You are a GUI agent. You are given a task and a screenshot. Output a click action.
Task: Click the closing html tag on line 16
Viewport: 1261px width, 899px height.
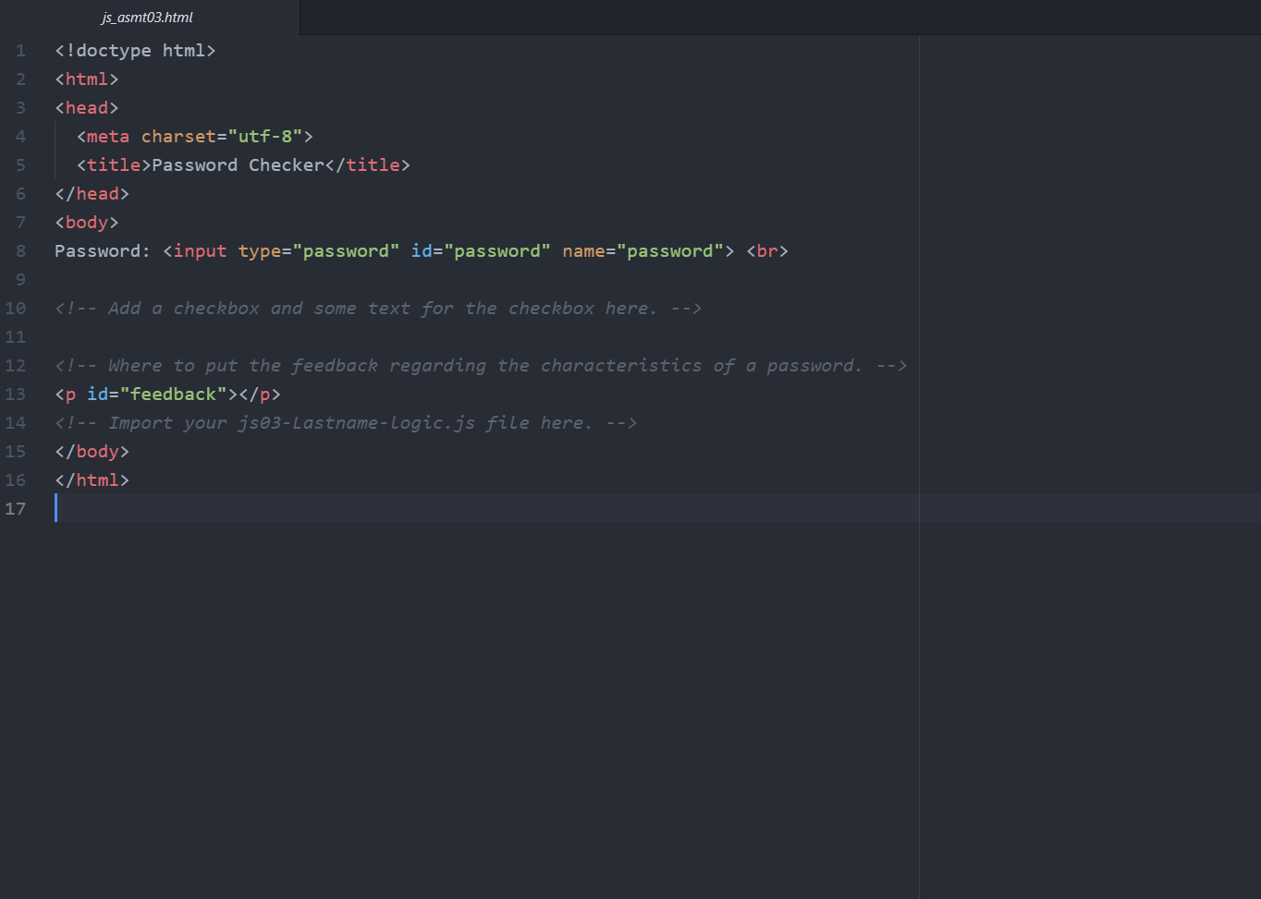(92, 480)
